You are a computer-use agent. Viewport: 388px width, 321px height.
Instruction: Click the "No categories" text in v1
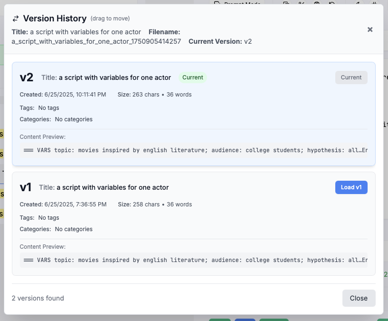74,229
